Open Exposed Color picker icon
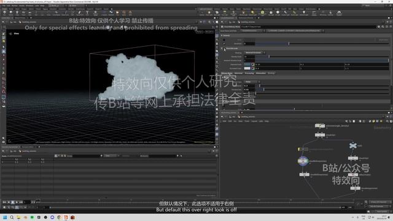 (252, 64)
